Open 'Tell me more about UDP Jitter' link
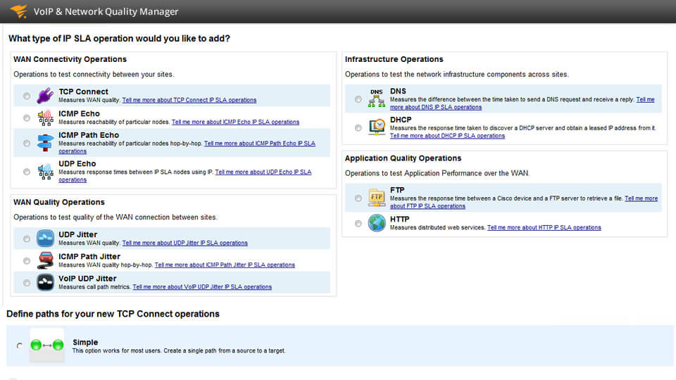676x380 pixels. click(x=185, y=243)
